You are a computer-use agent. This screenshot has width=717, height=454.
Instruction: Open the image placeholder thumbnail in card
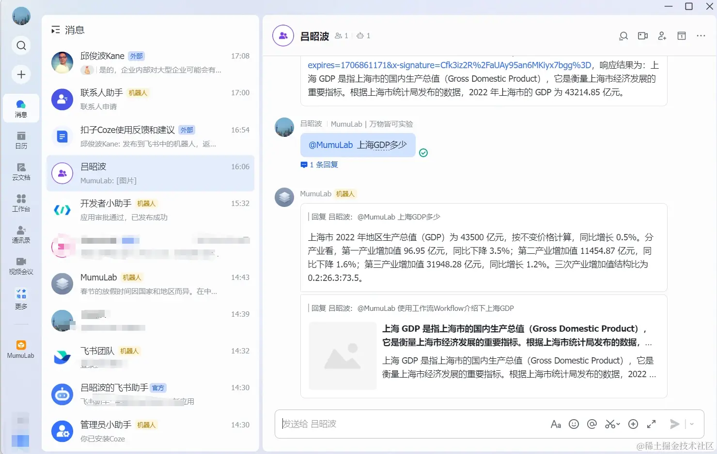point(343,356)
